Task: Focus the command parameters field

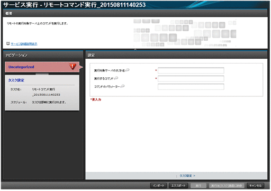Action: (191, 87)
